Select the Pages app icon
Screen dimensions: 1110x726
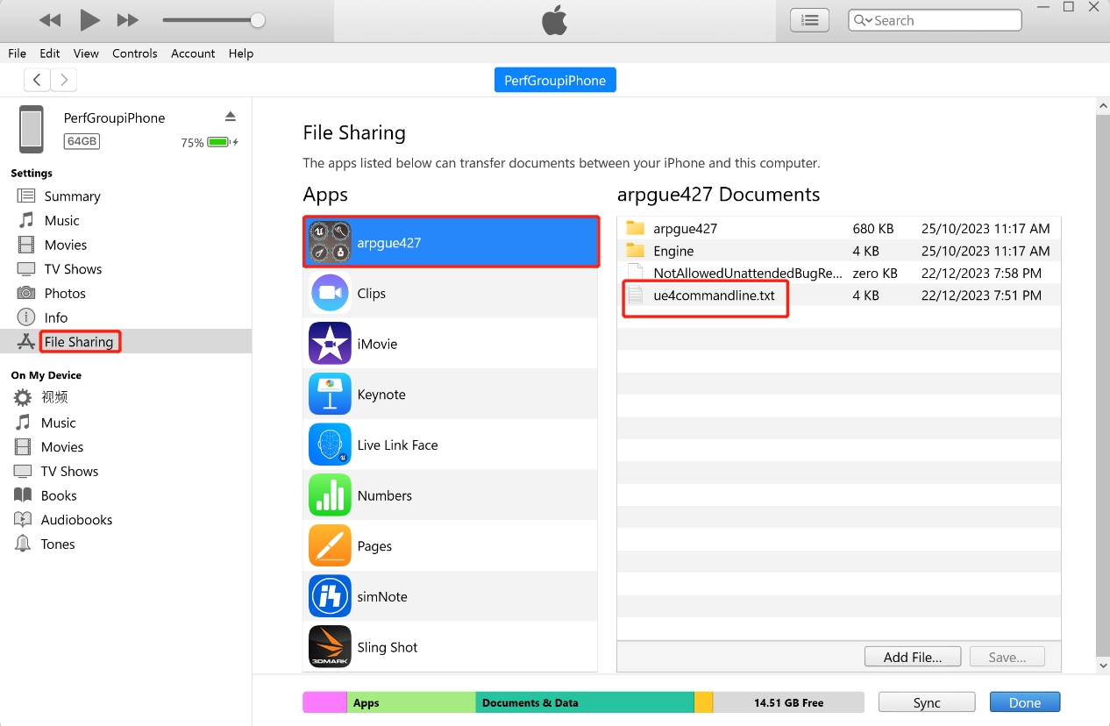tap(330, 545)
